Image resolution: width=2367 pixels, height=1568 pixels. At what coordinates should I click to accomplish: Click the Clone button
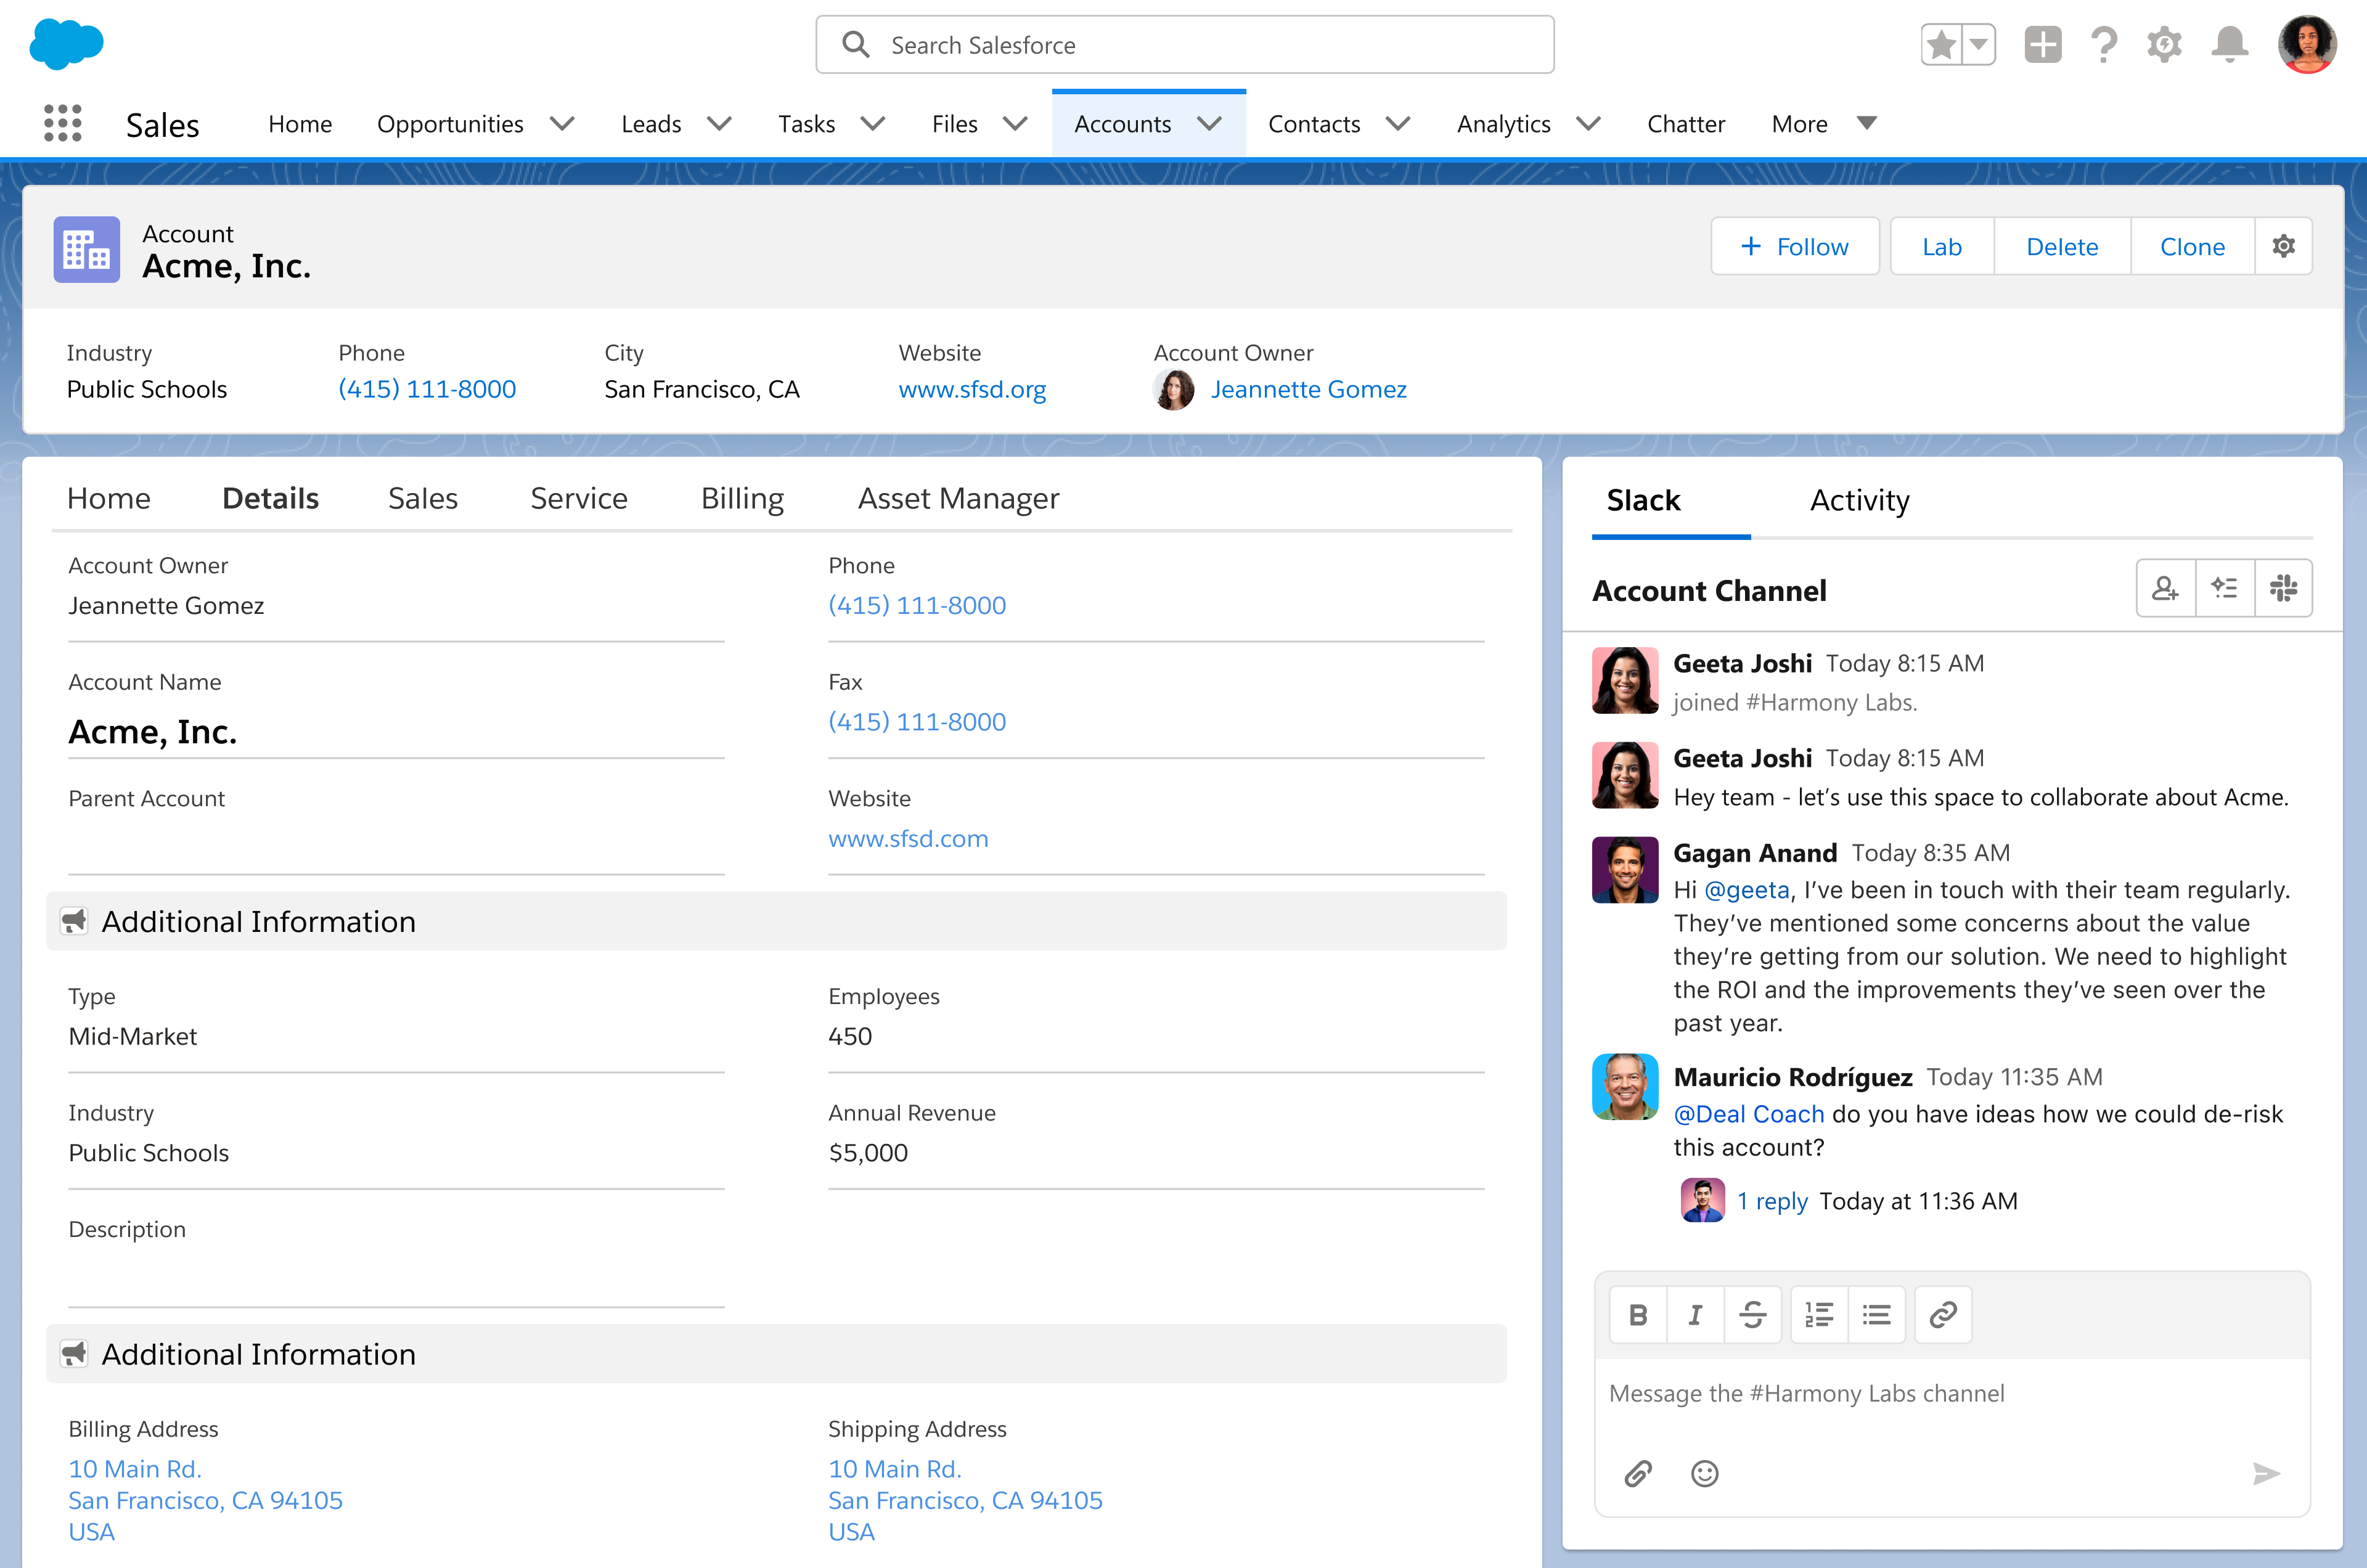point(2192,246)
